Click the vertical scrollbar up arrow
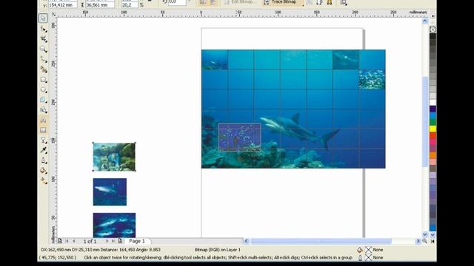Screen dimensions: 474x266 424,21
